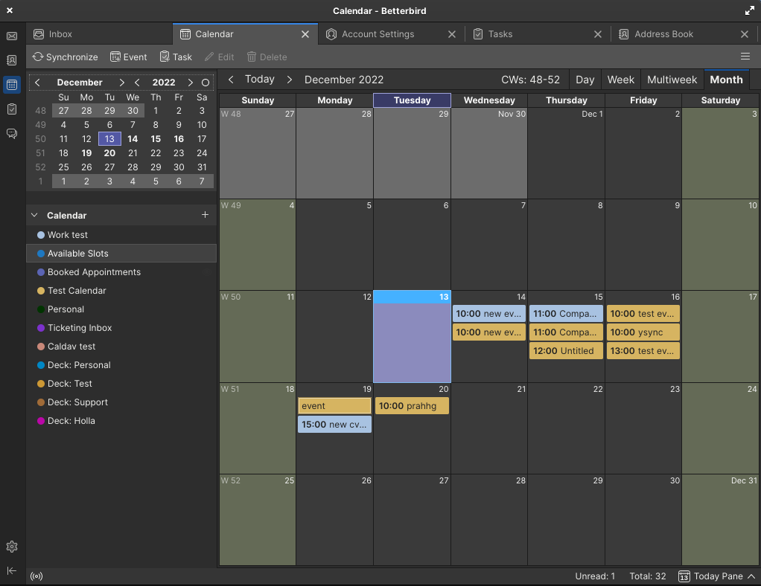Screen dimensions: 761x586
Task: Select Deck: Support calendar
Action: [121, 402]
